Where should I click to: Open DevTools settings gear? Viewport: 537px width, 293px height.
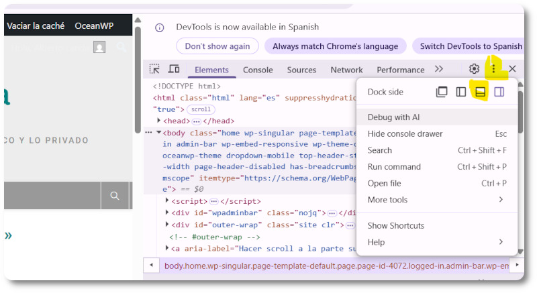coord(474,68)
